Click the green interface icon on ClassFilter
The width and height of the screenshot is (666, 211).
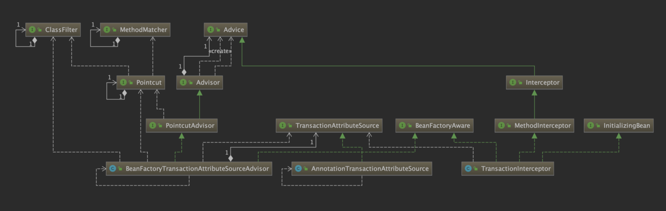pyautogui.click(x=32, y=30)
